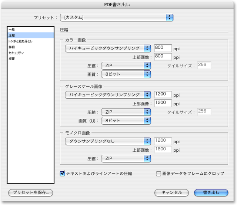Open セキュリティ settings page

pyautogui.click(x=17, y=53)
